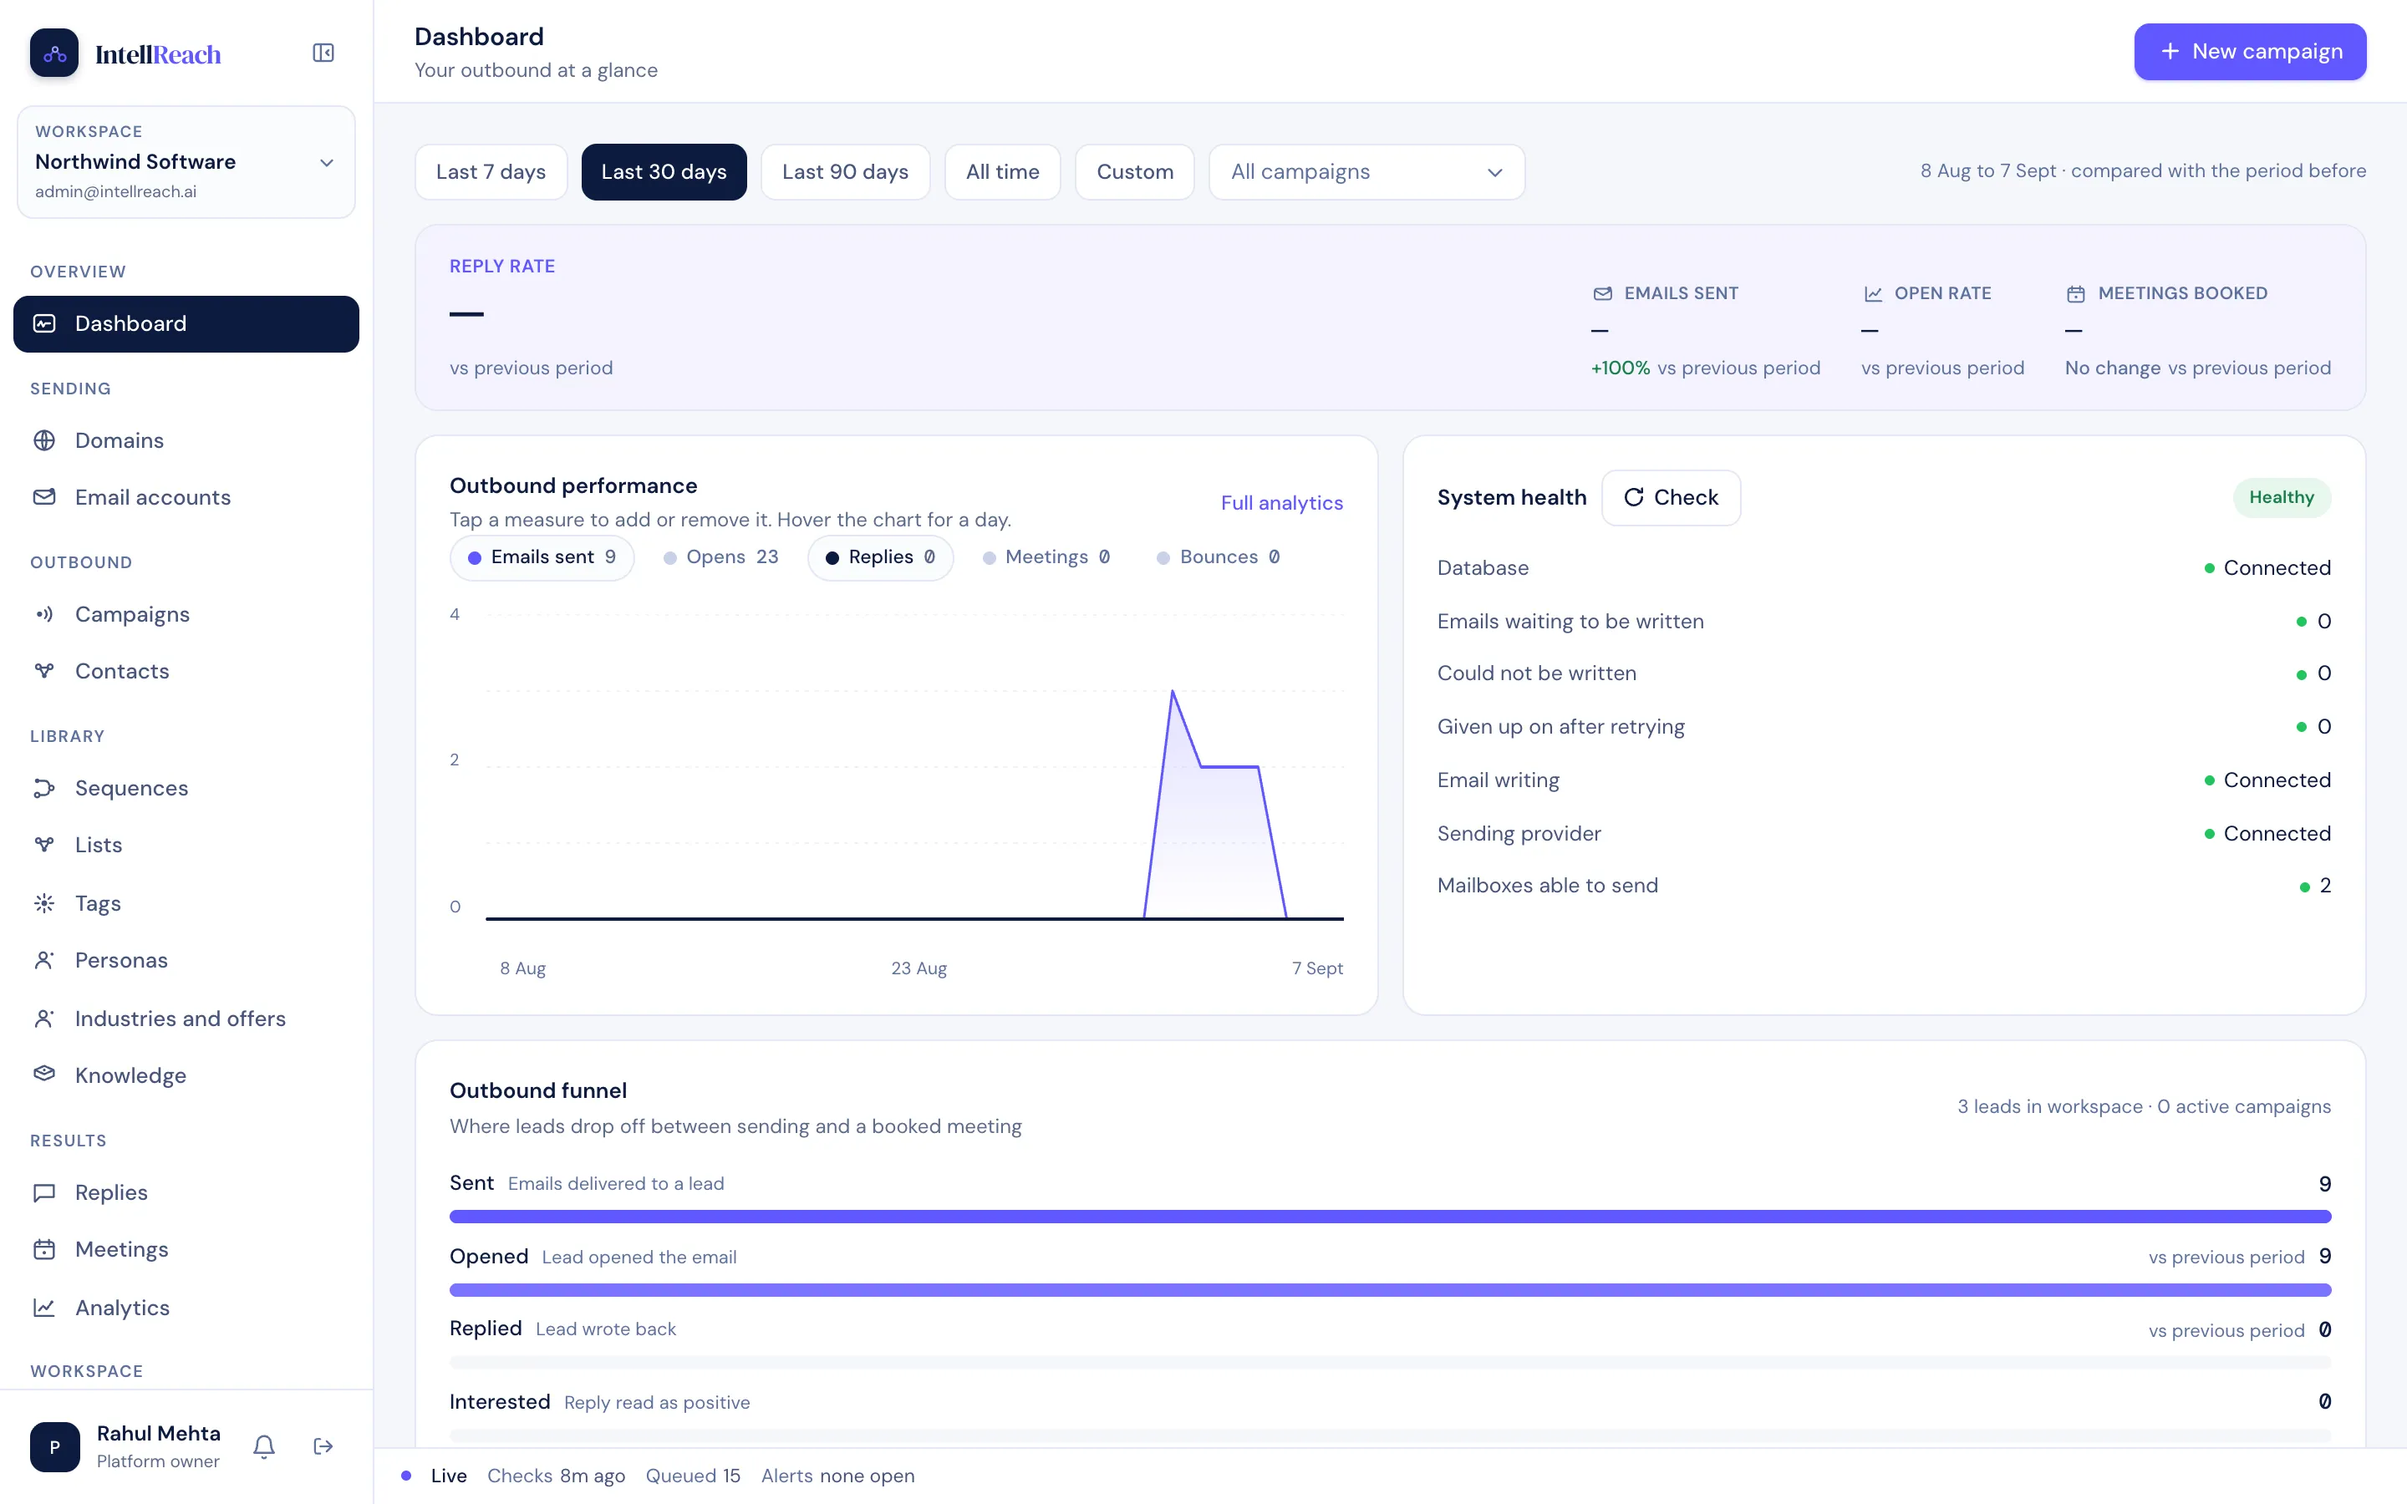Click the Knowledge icon in sidebar
The height and width of the screenshot is (1504, 2407).
(45, 1075)
